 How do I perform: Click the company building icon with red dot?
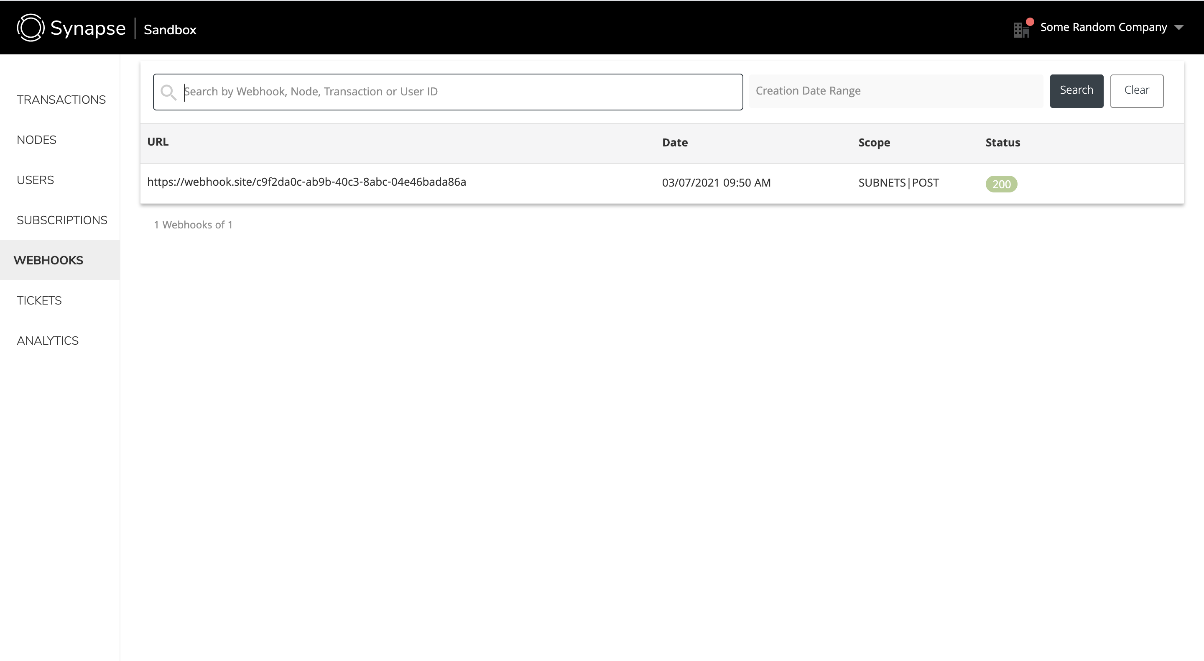click(x=1023, y=28)
